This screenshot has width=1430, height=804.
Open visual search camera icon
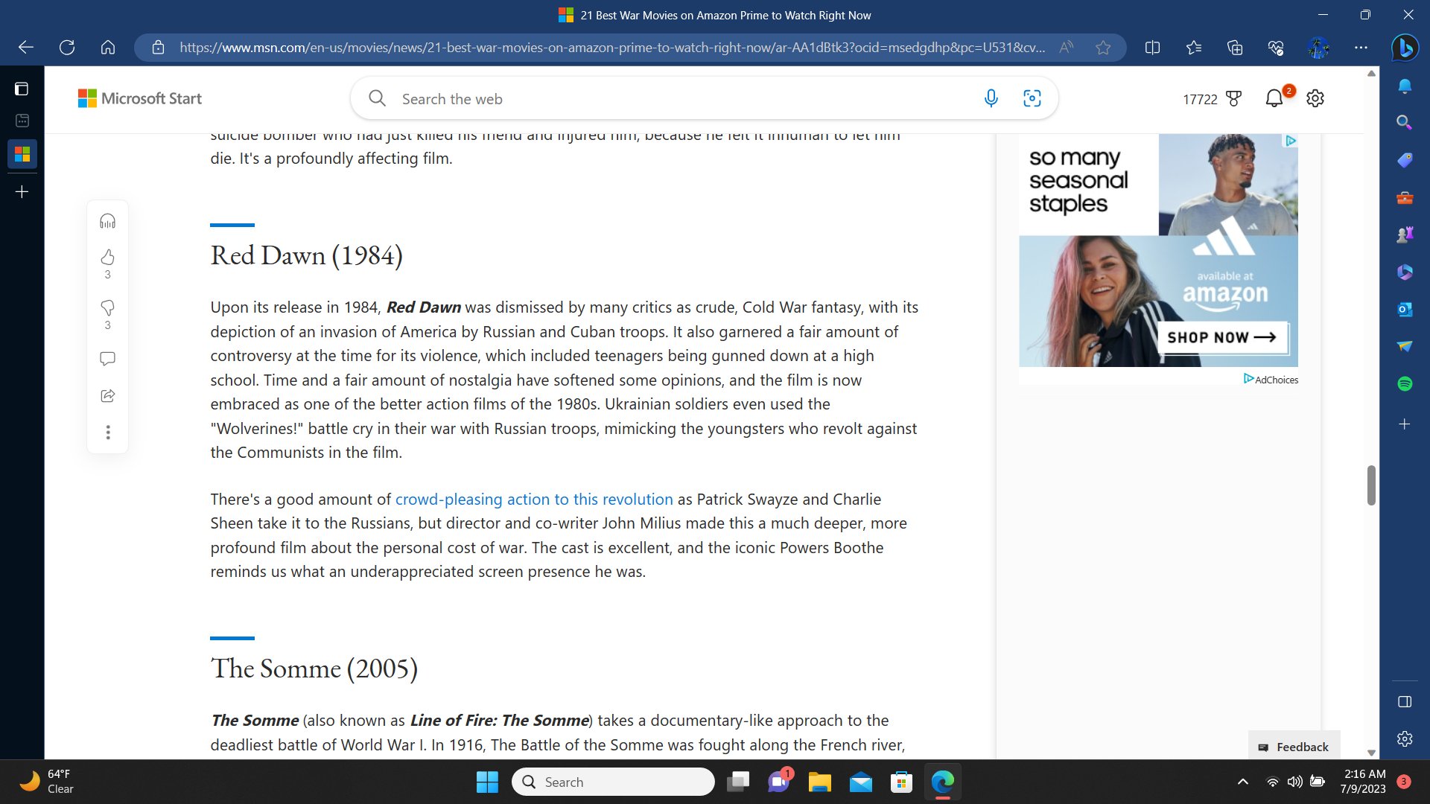(1032, 98)
